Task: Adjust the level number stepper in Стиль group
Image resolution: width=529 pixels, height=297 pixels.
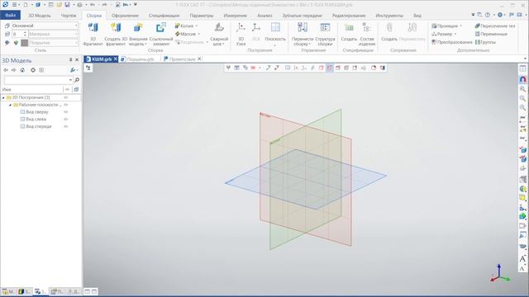Action: [25, 34]
